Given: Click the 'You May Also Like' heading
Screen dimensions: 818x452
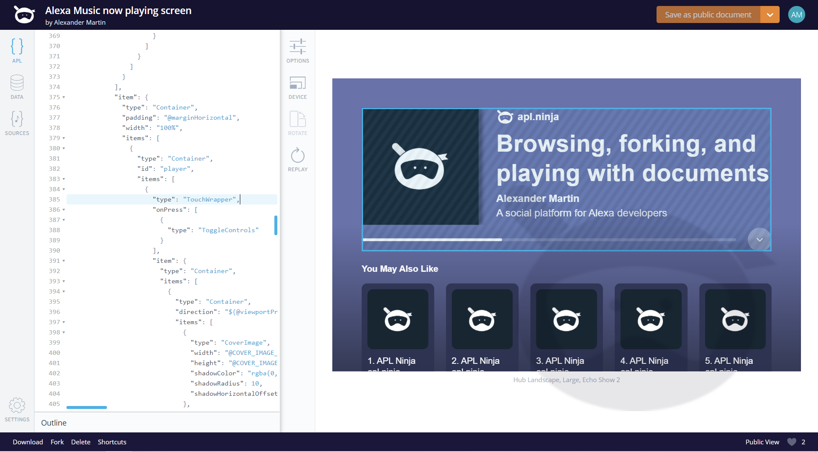Looking at the screenshot, I should click(400, 269).
